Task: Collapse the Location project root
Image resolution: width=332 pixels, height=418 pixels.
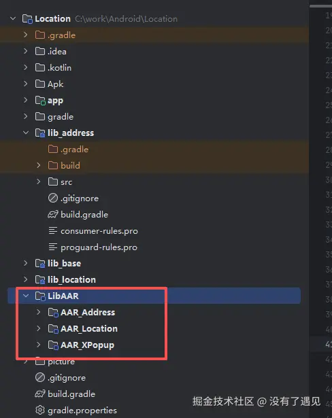Action: coord(13,18)
